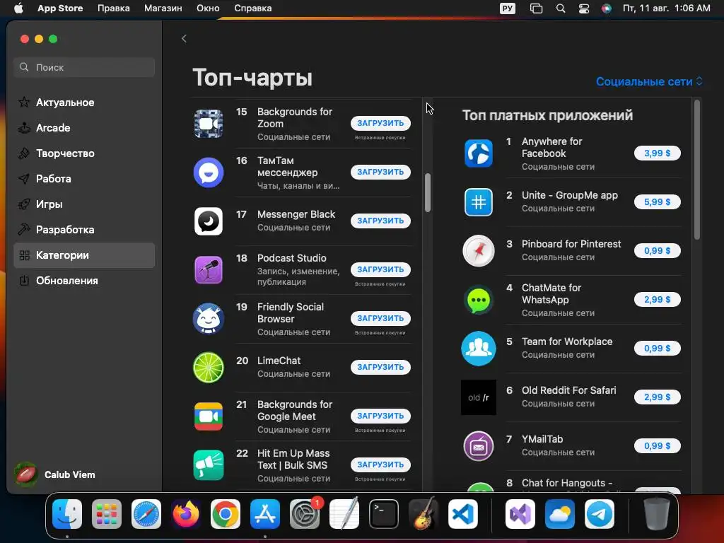Click the paid apps list scrollbar
Screen dimensions: 724x543
[x=696, y=170]
